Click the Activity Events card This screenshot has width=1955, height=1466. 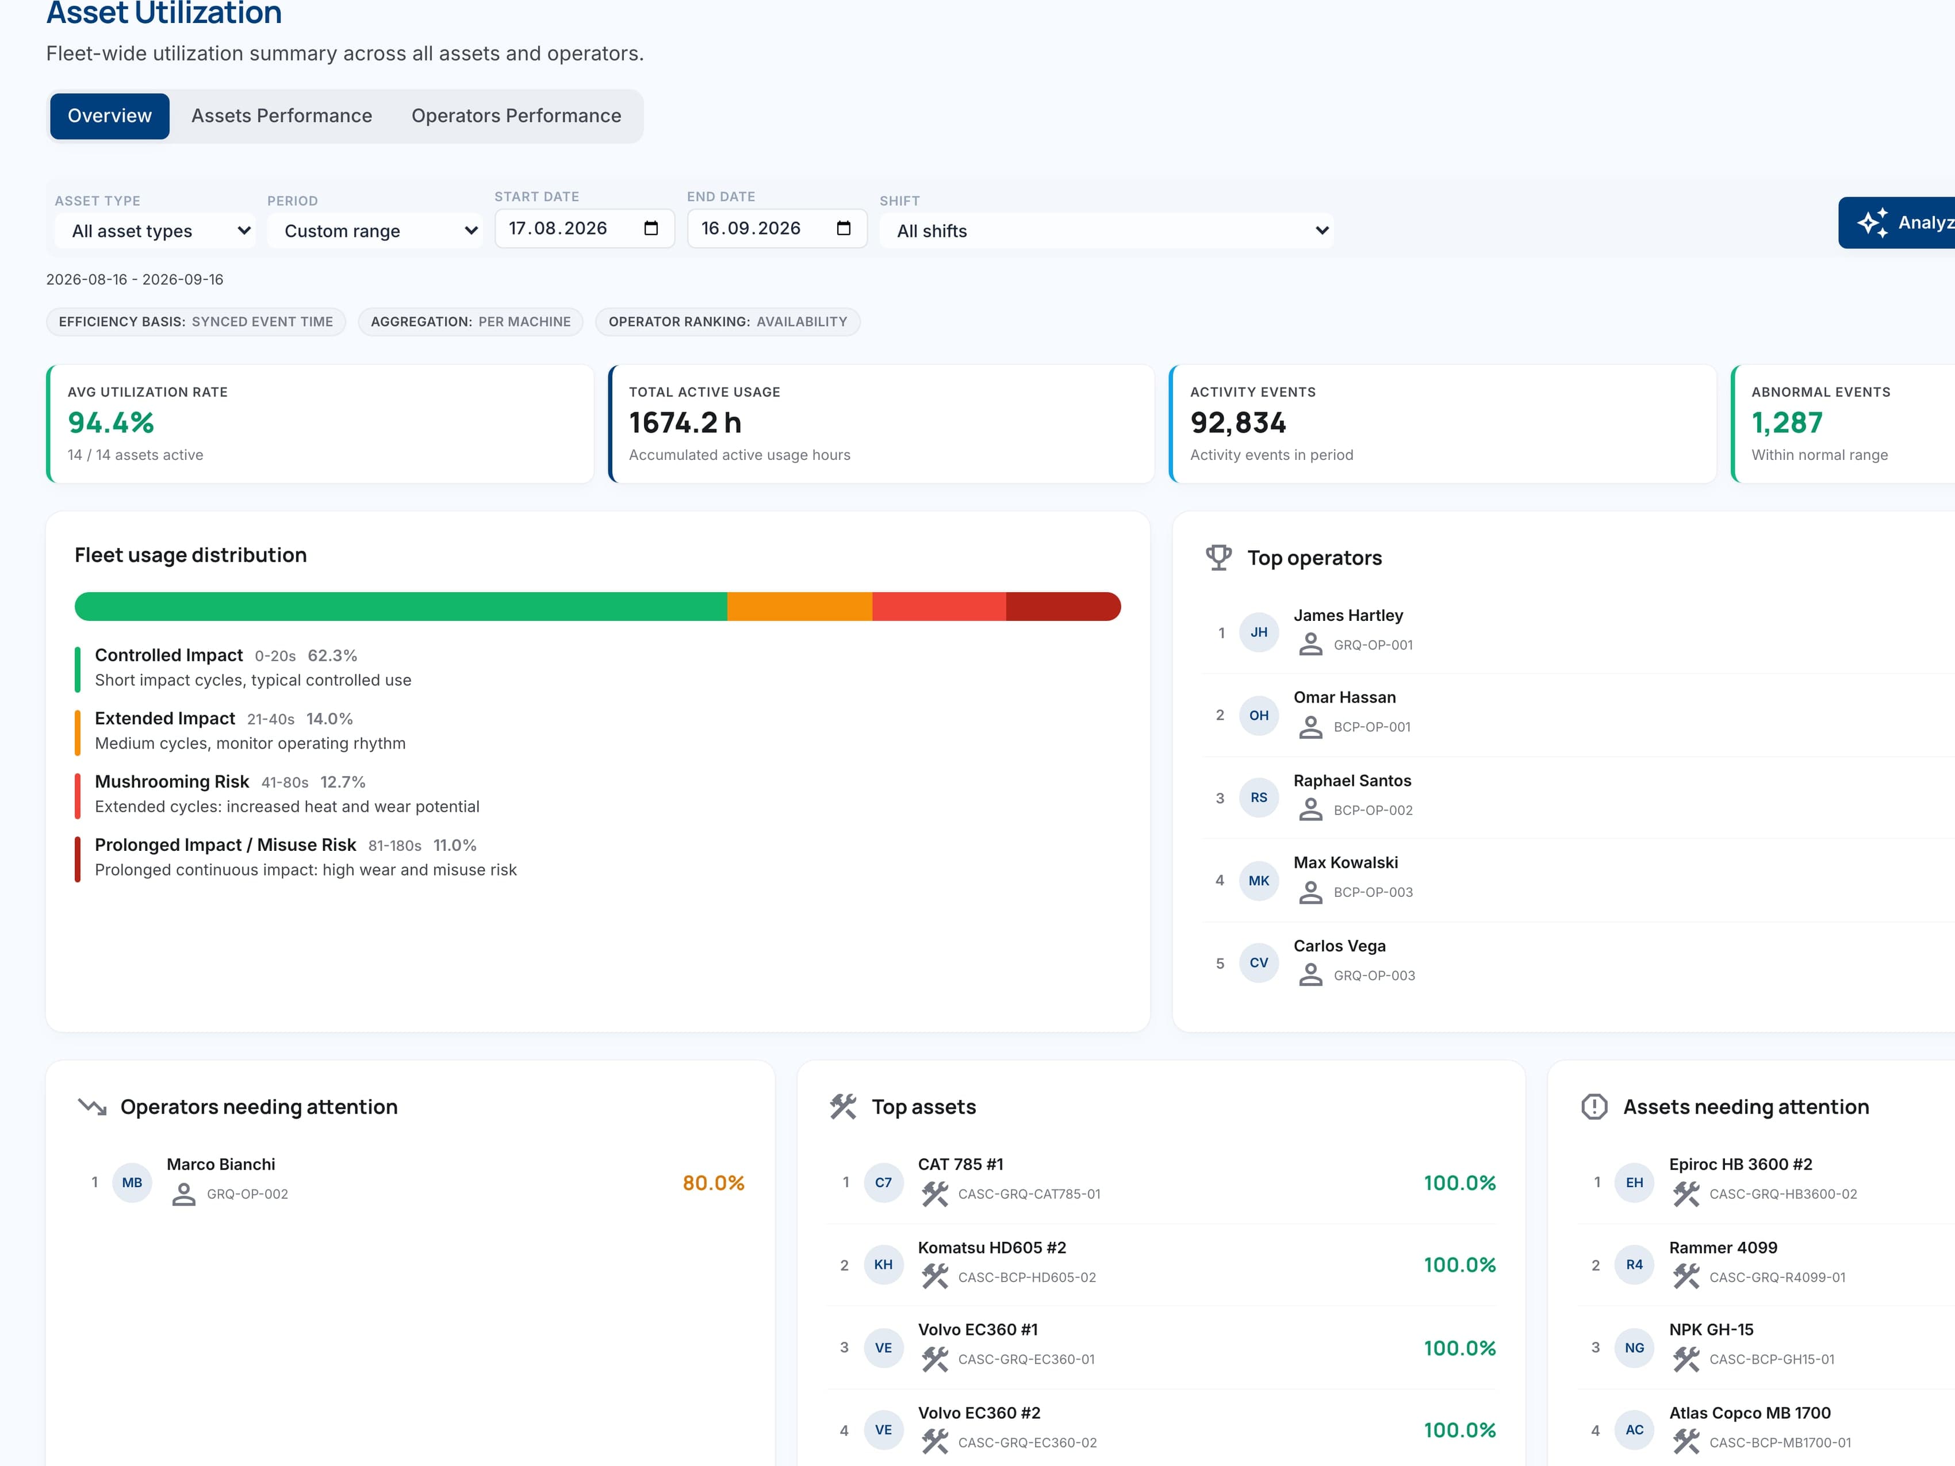tap(1442, 423)
